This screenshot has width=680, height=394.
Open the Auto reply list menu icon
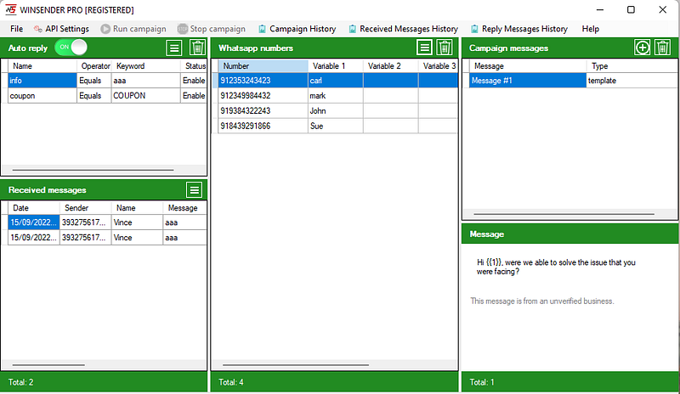(x=174, y=48)
